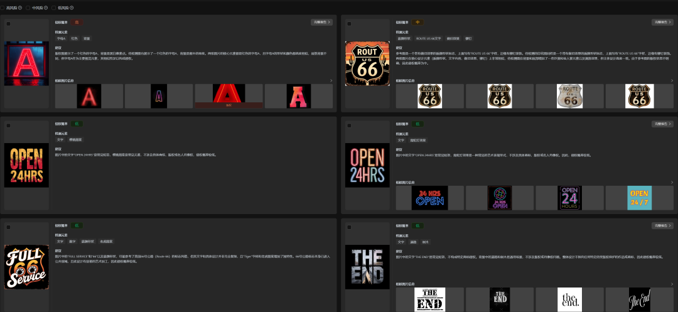This screenshot has height=312, width=678.
Task: Open the help icon beside 低风险
Action: pos(72,8)
